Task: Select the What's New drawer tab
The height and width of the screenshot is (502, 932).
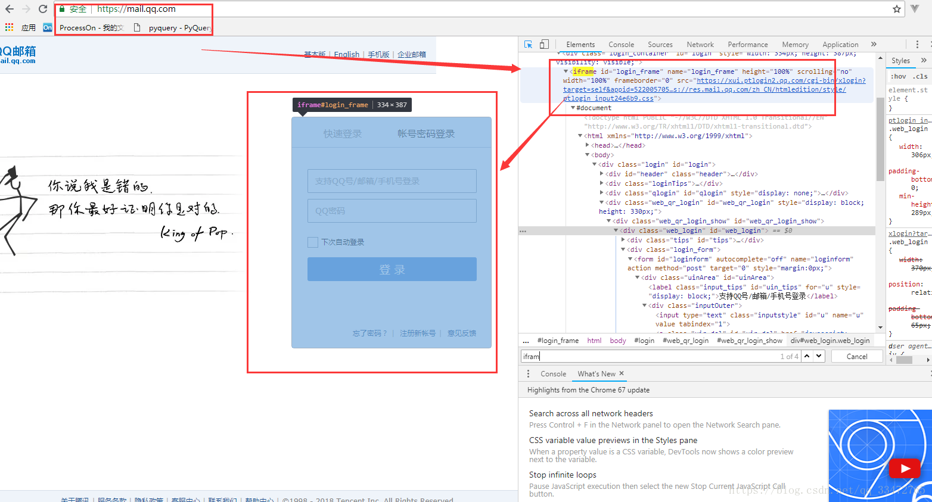Action: pos(597,374)
